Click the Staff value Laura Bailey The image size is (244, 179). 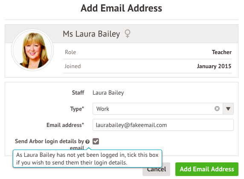click(108, 92)
